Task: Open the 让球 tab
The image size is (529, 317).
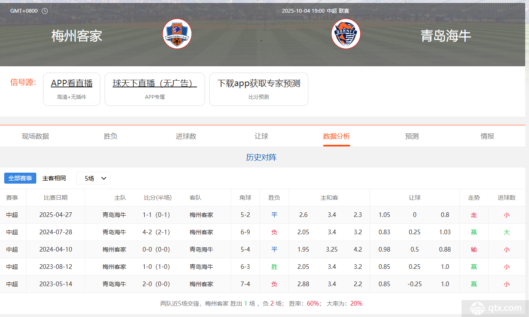Action: [x=261, y=136]
